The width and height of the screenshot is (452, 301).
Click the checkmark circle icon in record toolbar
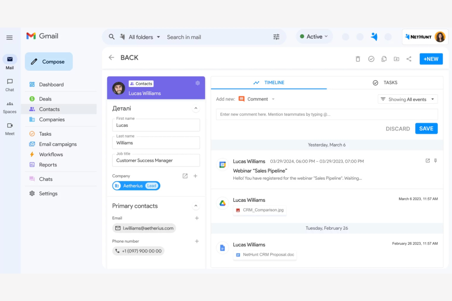[371, 59]
